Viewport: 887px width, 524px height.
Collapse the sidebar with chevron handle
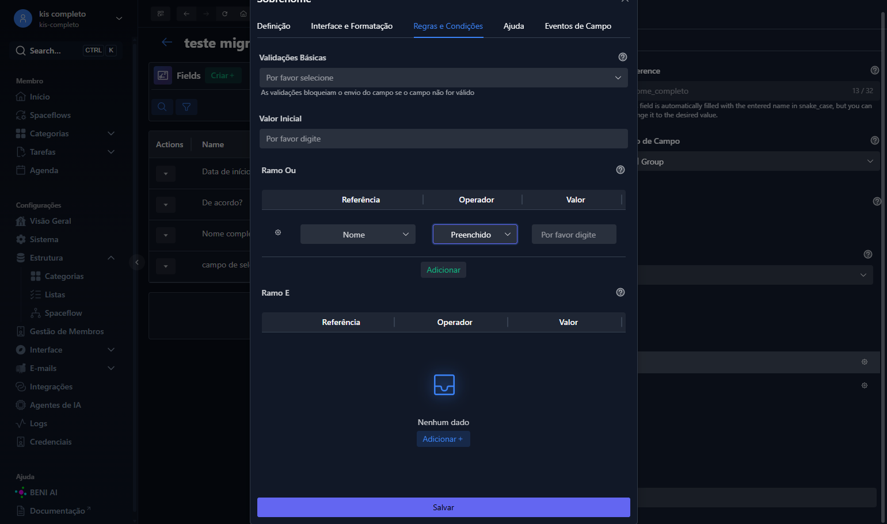pyautogui.click(x=136, y=262)
